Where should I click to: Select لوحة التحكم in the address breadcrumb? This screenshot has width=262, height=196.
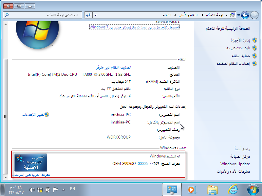tap(215, 15)
